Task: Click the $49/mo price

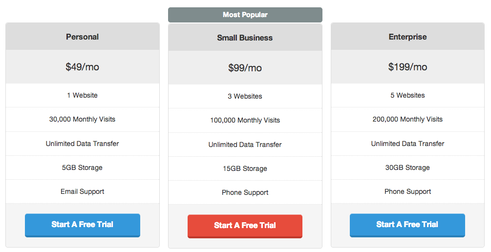Action: tap(82, 67)
